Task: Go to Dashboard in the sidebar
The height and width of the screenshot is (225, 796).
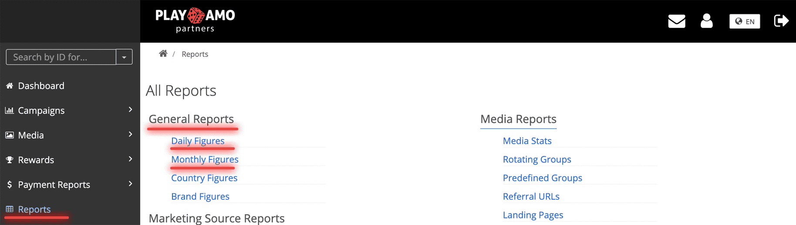Action: click(41, 86)
